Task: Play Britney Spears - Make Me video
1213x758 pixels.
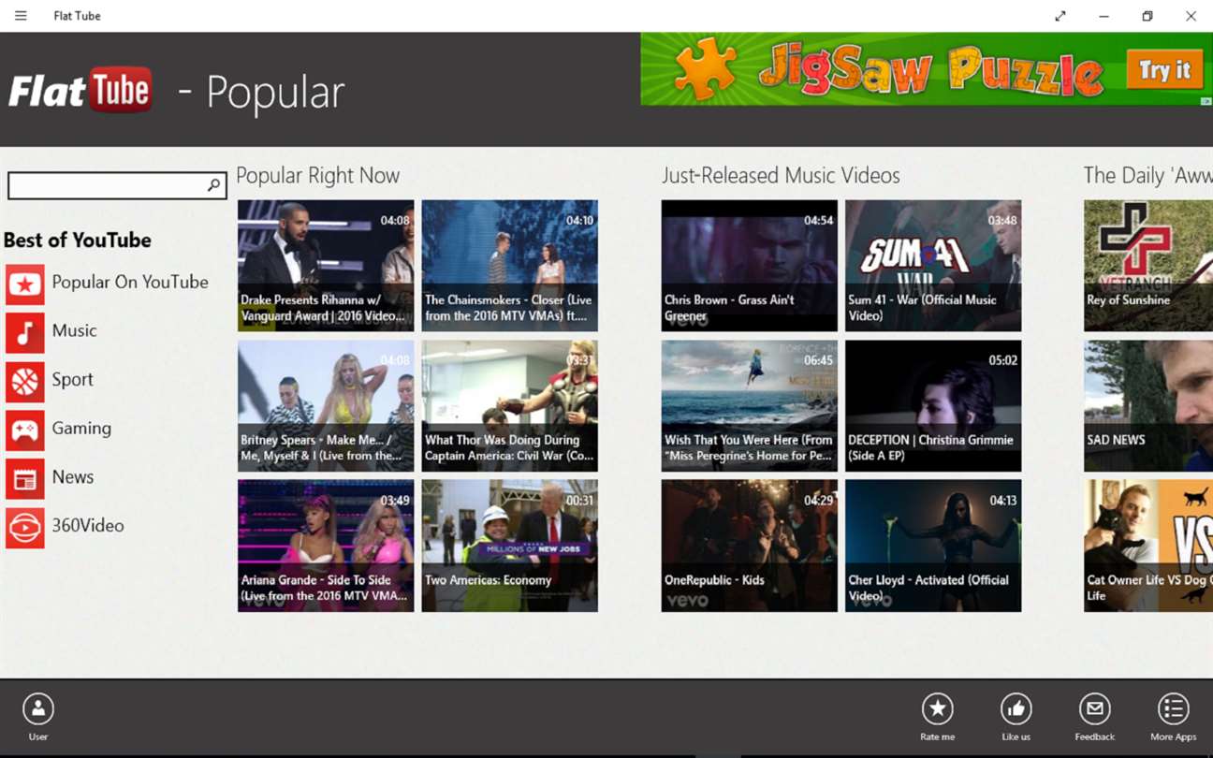Action: [x=326, y=406]
